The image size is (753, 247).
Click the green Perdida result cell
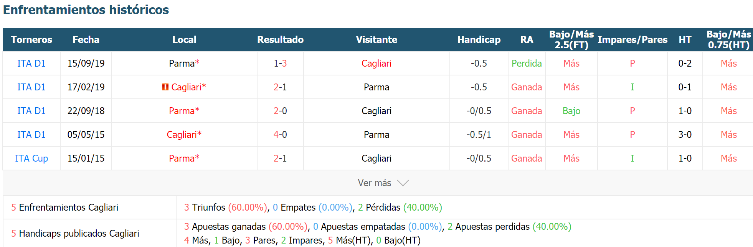527,63
